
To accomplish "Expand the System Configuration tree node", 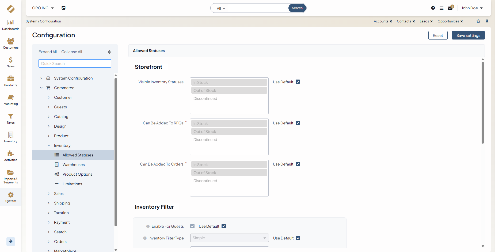I will tap(41, 78).
